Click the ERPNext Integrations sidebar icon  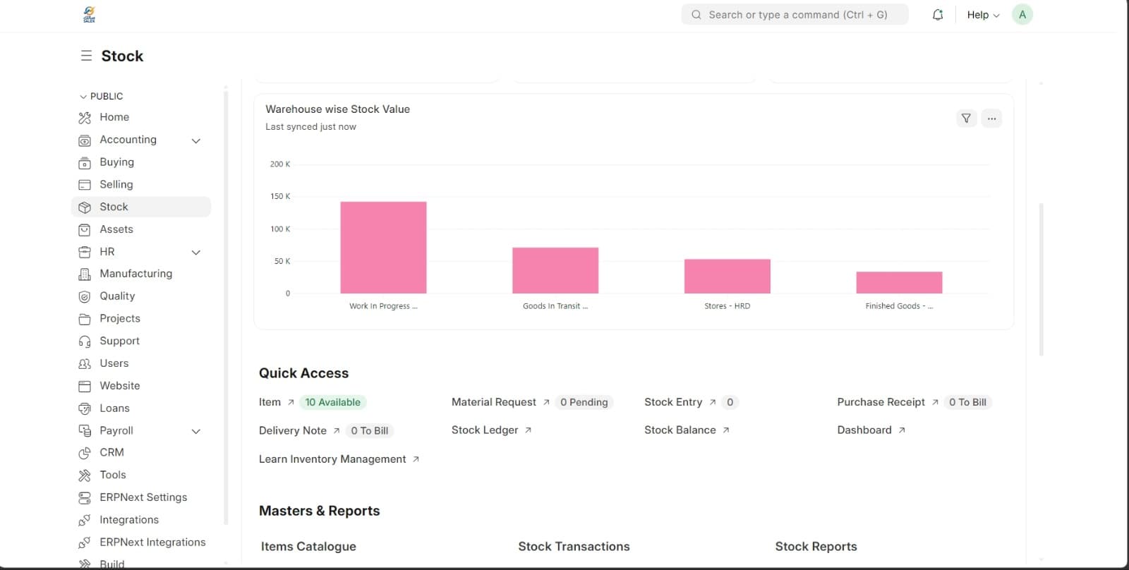[85, 543]
